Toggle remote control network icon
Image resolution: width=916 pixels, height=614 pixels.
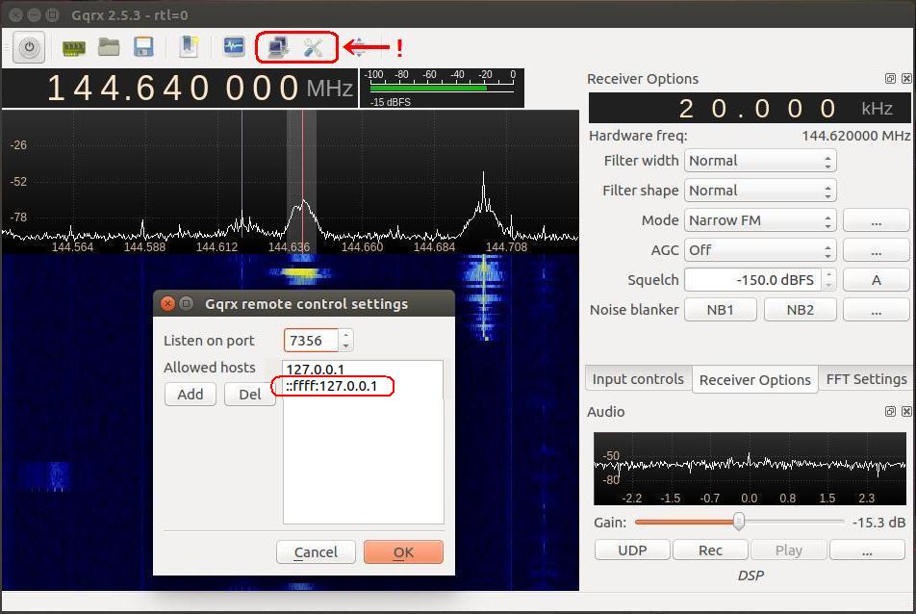[x=277, y=47]
